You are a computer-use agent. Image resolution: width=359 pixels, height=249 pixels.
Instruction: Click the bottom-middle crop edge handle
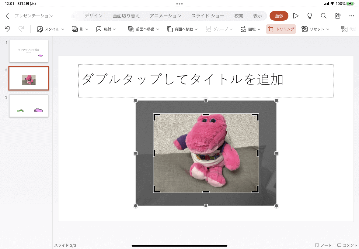(206, 192)
